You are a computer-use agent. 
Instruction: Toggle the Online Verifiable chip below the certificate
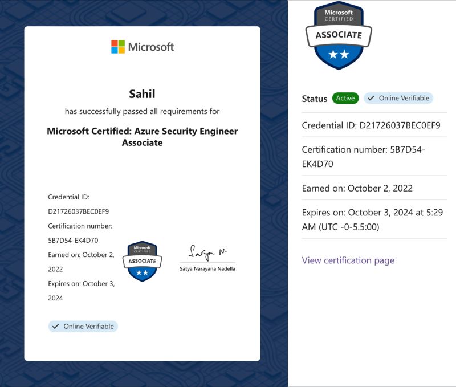point(82,326)
